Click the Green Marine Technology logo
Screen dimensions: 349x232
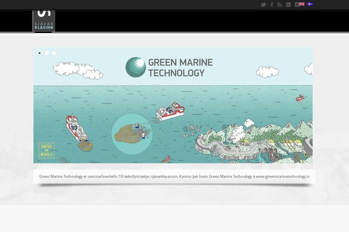coord(169,67)
